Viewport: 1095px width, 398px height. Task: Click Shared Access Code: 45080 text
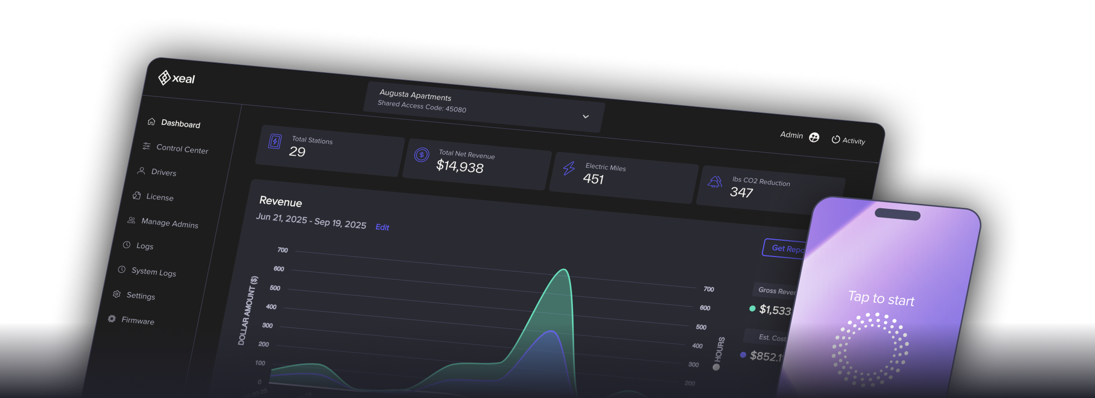(422, 106)
